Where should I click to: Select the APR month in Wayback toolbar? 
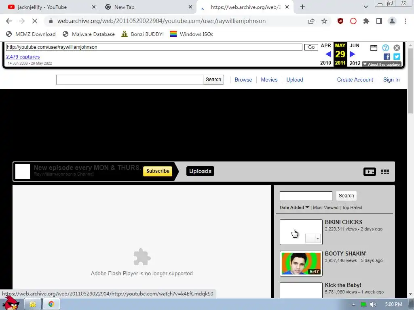tap(326, 46)
